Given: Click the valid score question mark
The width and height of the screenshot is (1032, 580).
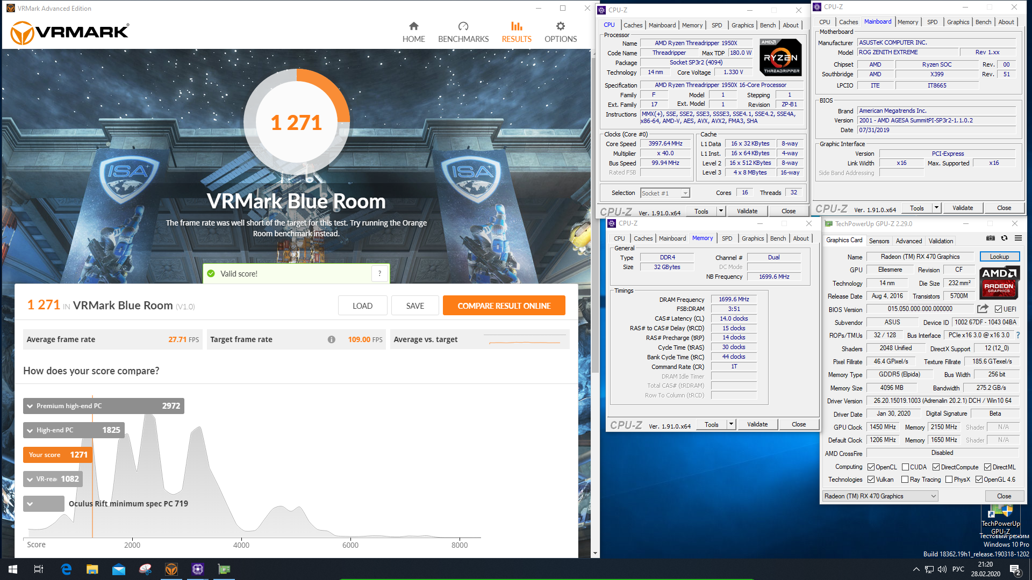Looking at the screenshot, I should pyautogui.click(x=379, y=273).
